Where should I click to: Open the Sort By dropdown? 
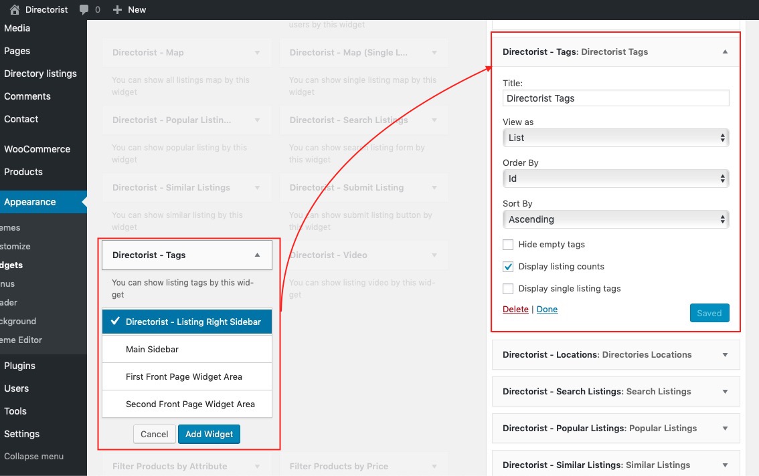point(616,219)
